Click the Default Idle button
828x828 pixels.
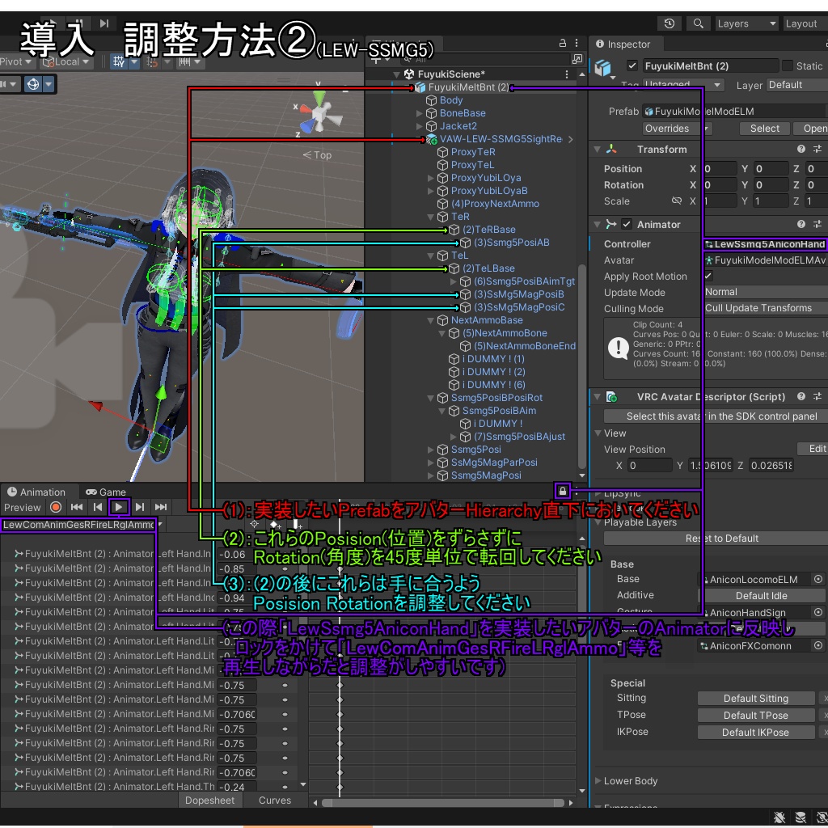point(761,596)
